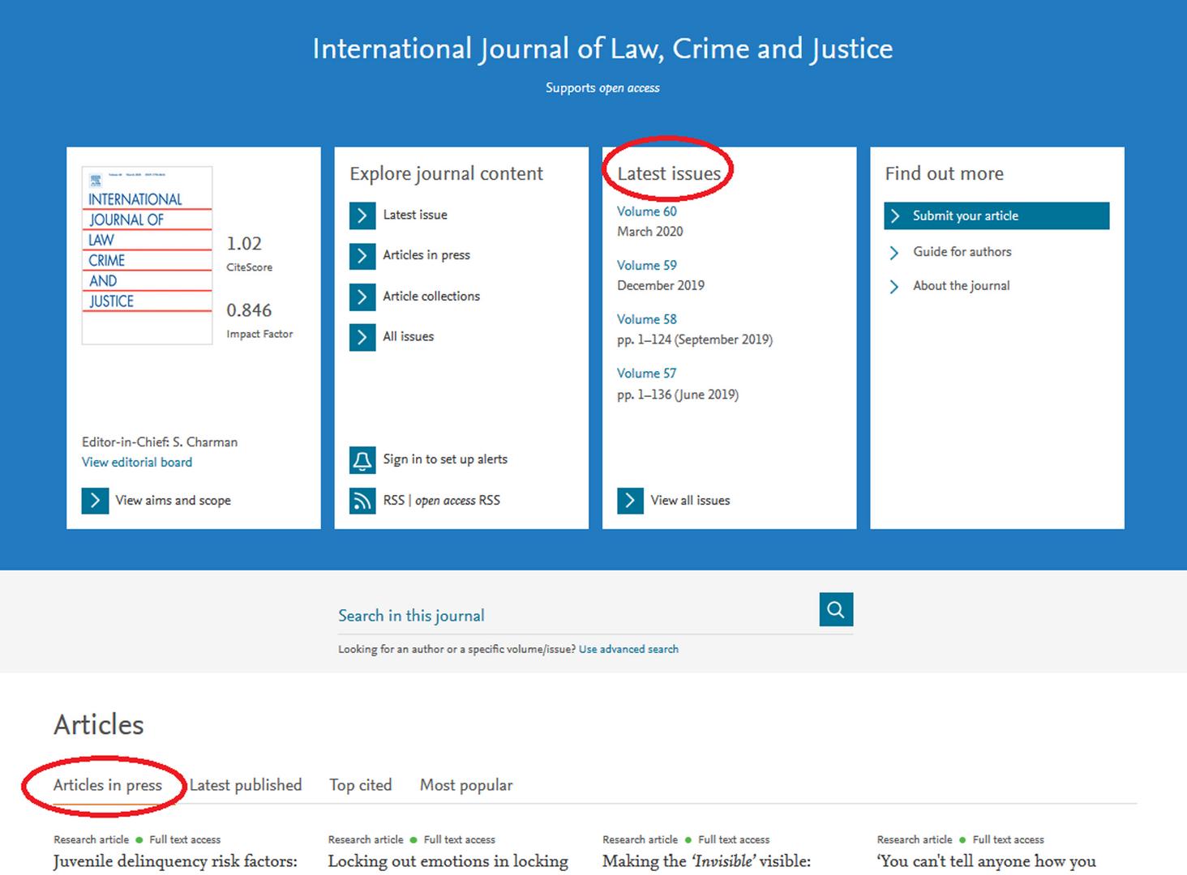Click the arrow icon beside Articles in press
Image resolution: width=1187 pixels, height=875 pixels.
click(362, 256)
